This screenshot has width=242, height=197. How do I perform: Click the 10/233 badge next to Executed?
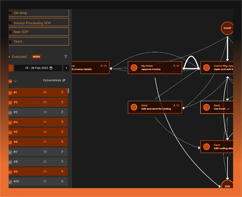pos(36,57)
